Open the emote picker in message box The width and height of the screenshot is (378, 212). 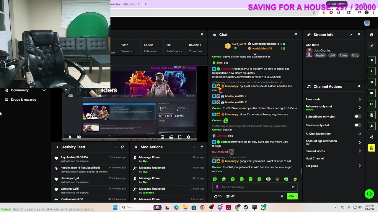[293, 187]
